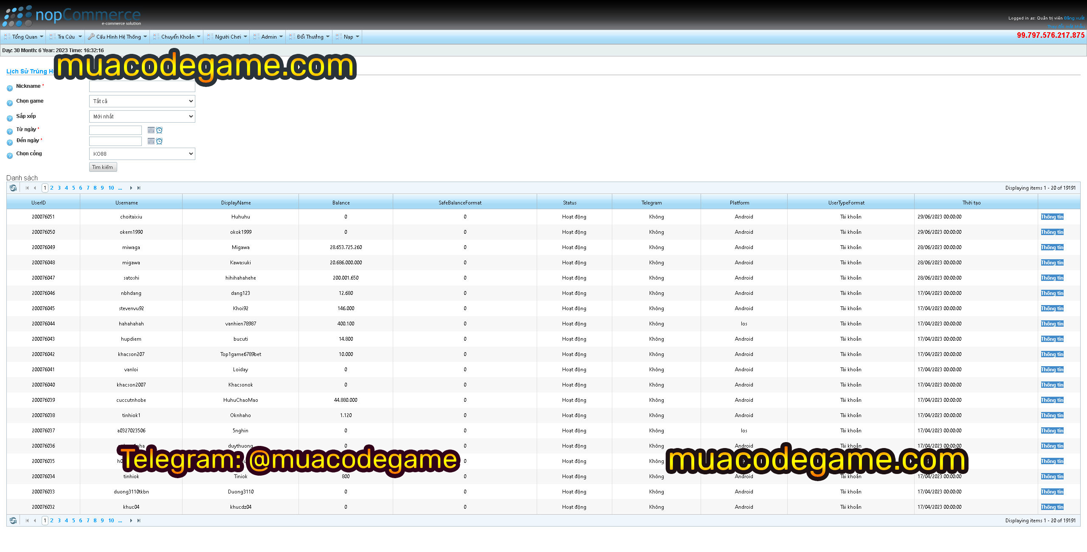The width and height of the screenshot is (1087, 552).
Task: Go to next page in top pager
Action: (131, 188)
